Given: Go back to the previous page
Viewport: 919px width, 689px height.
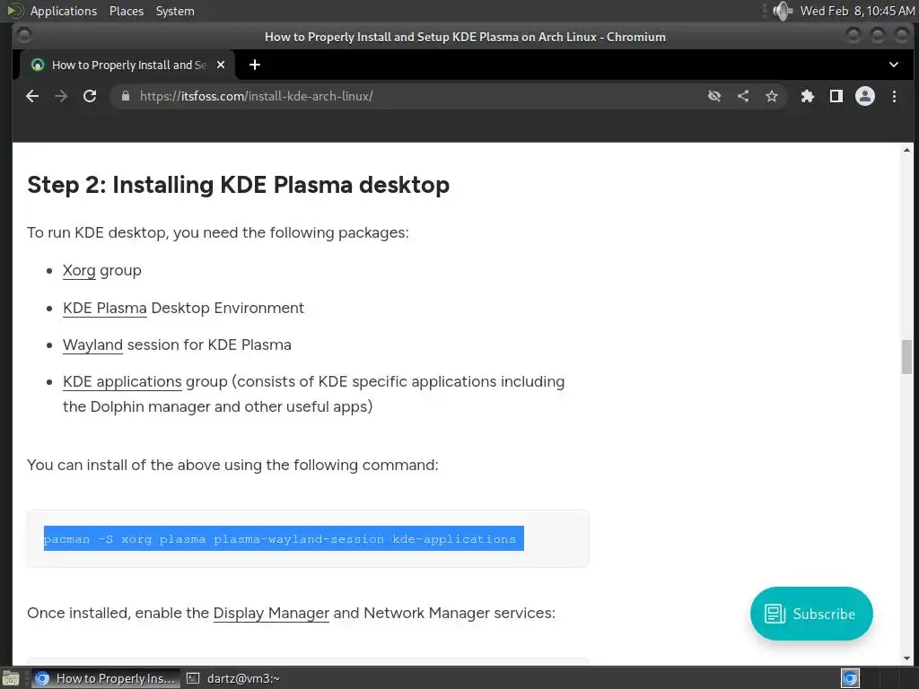Looking at the screenshot, I should coord(32,96).
